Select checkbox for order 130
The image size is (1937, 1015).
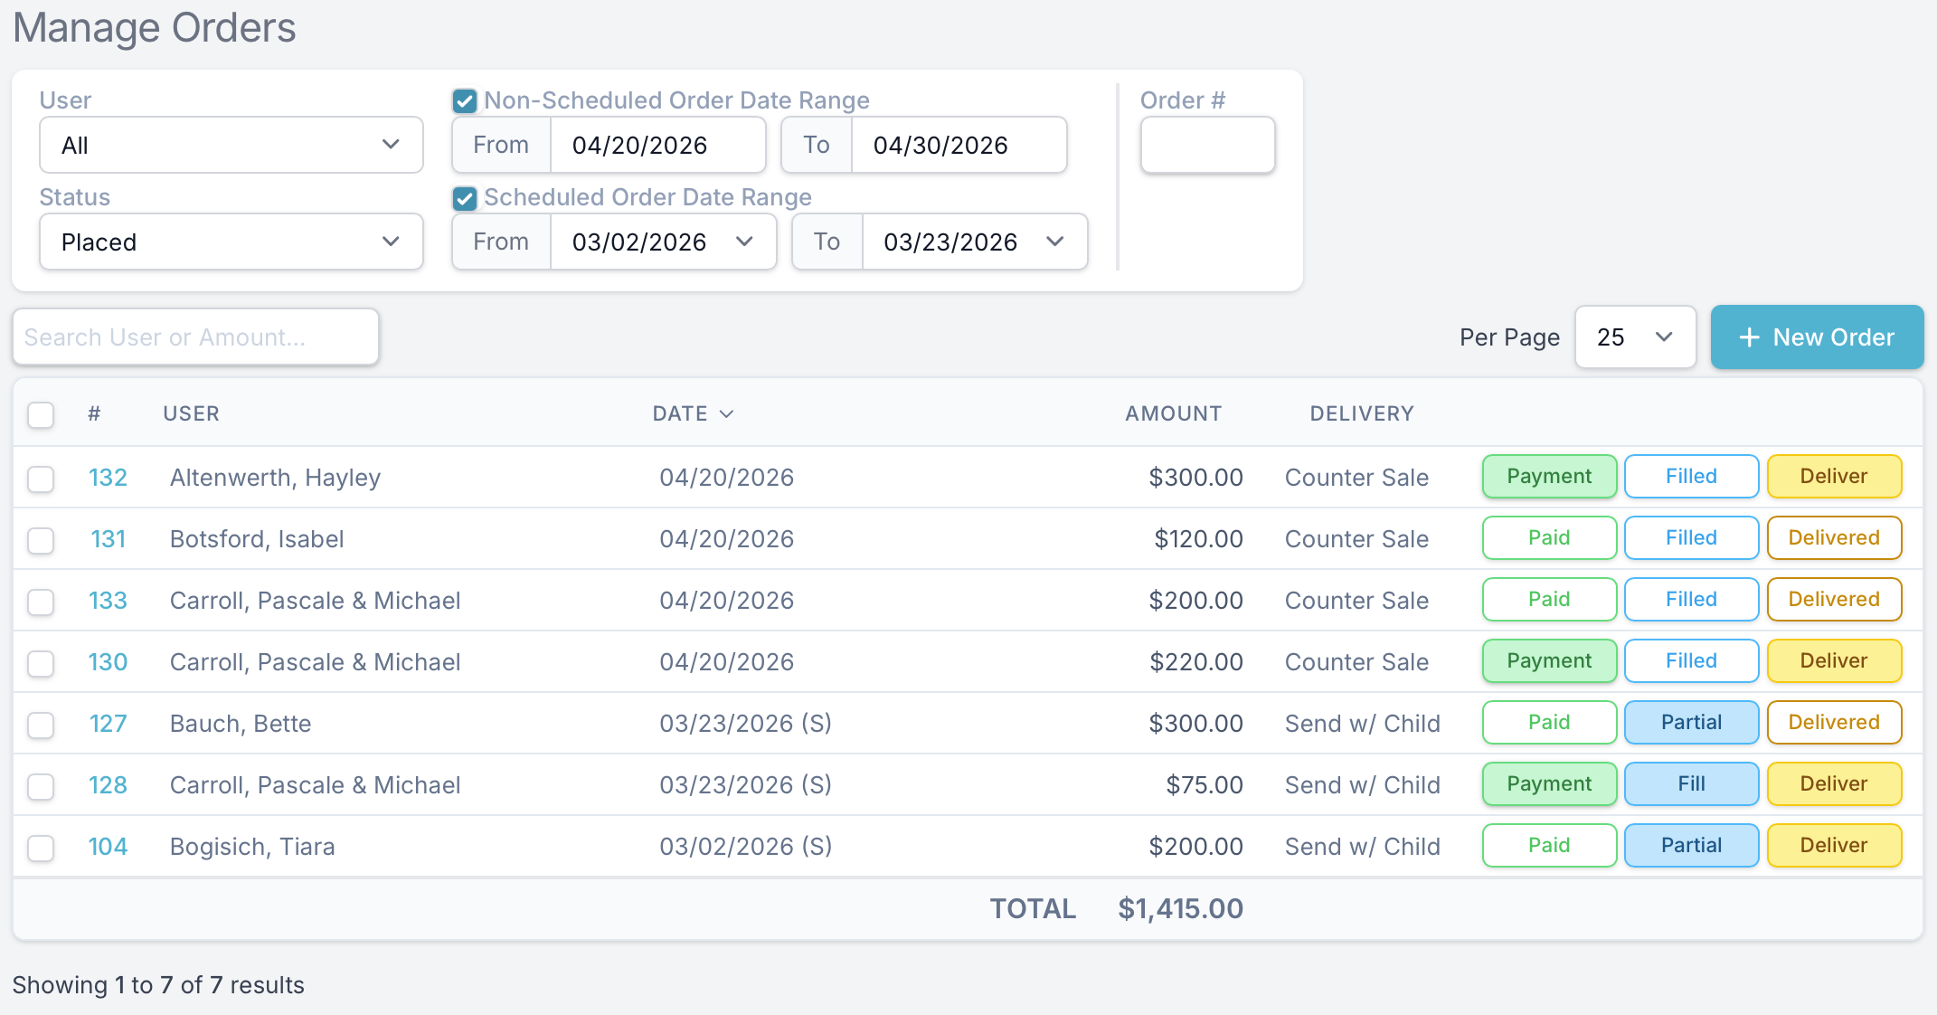pos(41,663)
